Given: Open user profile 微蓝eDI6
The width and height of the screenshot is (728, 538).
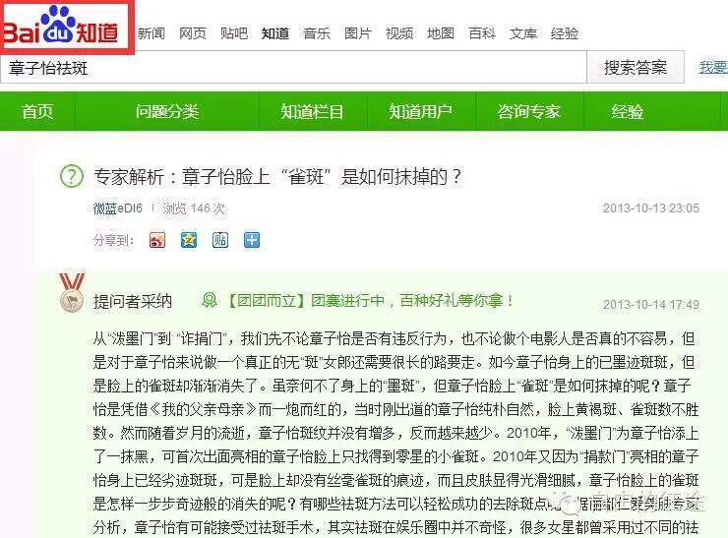Looking at the screenshot, I should click(x=117, y=209).
